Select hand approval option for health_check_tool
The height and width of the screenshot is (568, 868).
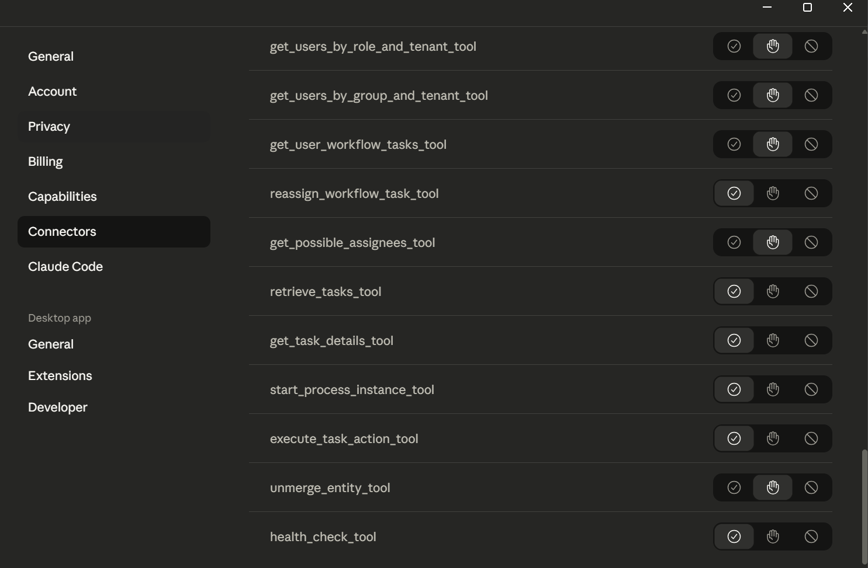tap(773, 536)
